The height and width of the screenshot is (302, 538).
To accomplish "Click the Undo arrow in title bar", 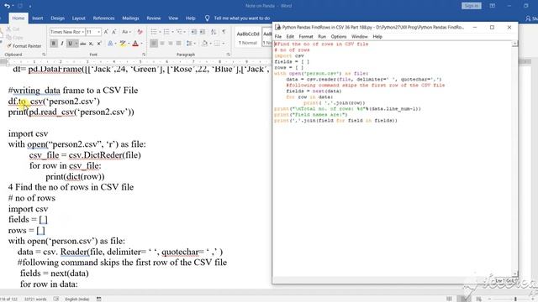I will [x=7, y=6].
